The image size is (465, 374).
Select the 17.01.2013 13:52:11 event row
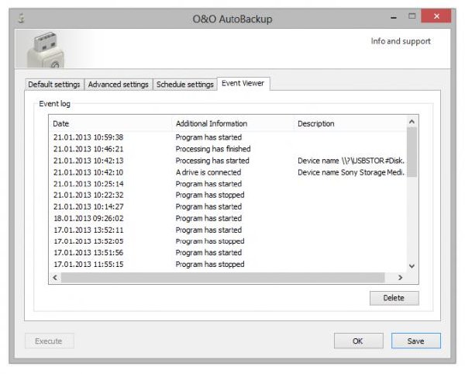(x=228, y=230)
